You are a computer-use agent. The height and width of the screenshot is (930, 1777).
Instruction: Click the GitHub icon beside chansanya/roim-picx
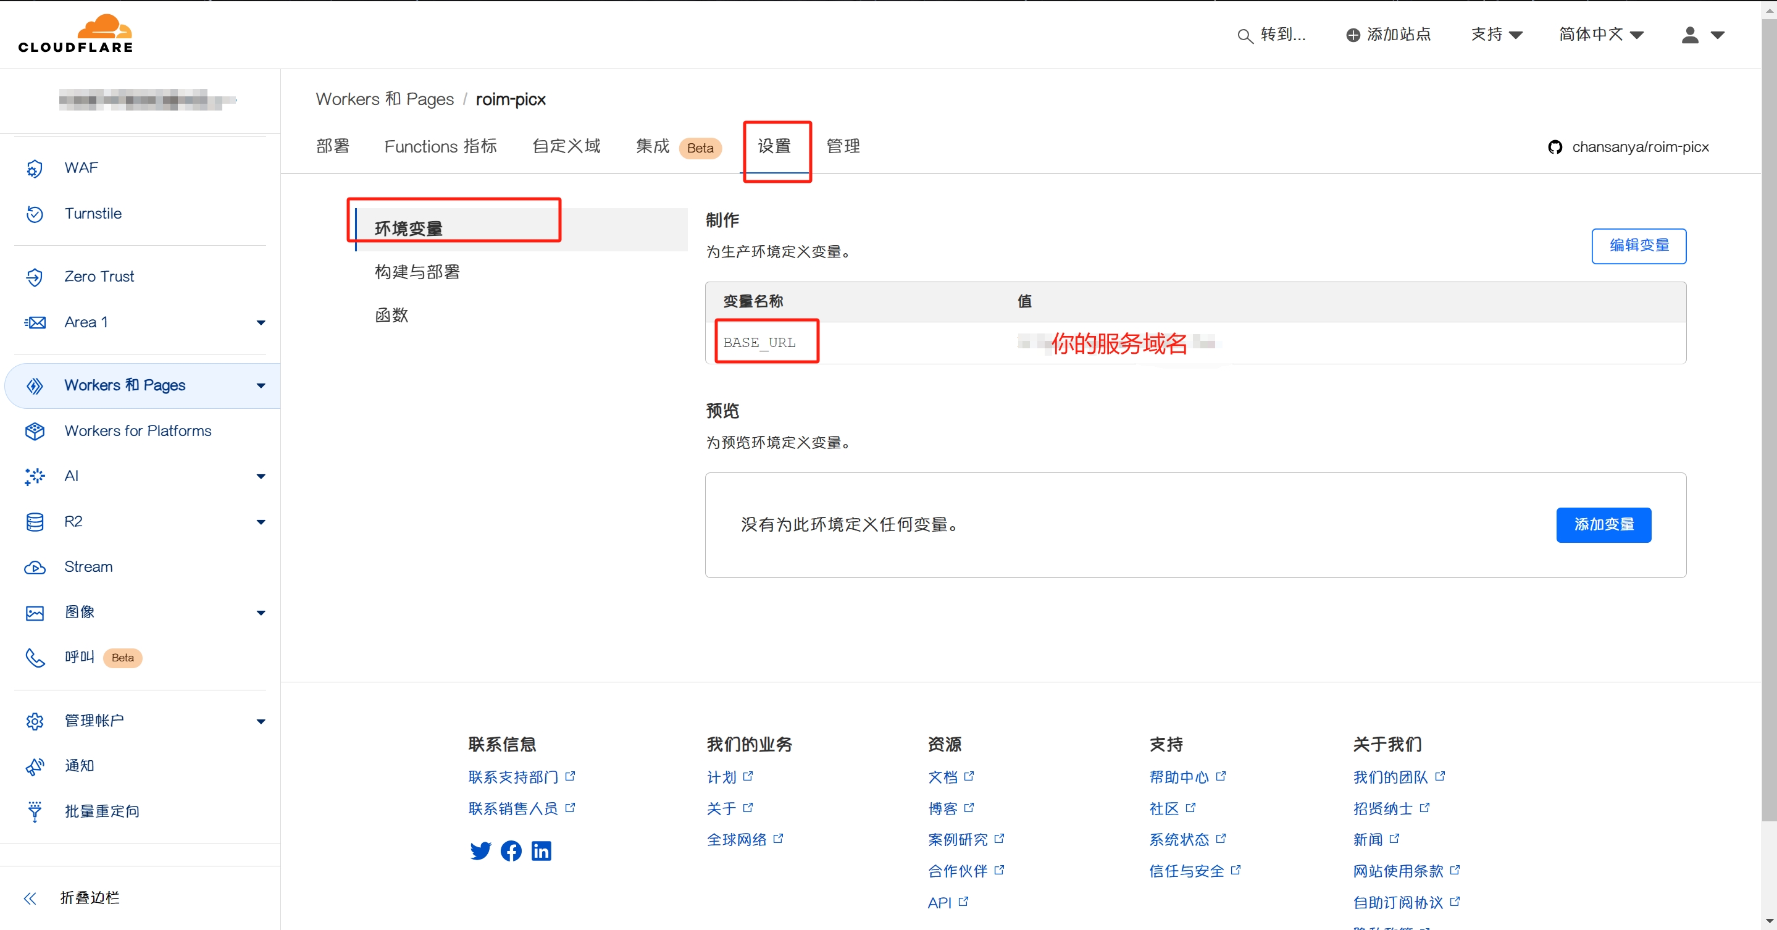pyautogui.click(x=1555, y=147)
